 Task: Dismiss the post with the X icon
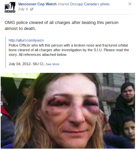pyautogui.click(x=130, y=4)
